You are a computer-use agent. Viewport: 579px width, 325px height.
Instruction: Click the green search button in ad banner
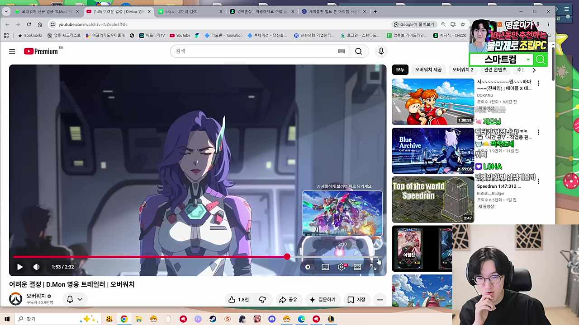point(541,59)
